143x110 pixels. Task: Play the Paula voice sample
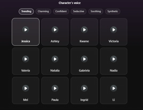point(55,88)
